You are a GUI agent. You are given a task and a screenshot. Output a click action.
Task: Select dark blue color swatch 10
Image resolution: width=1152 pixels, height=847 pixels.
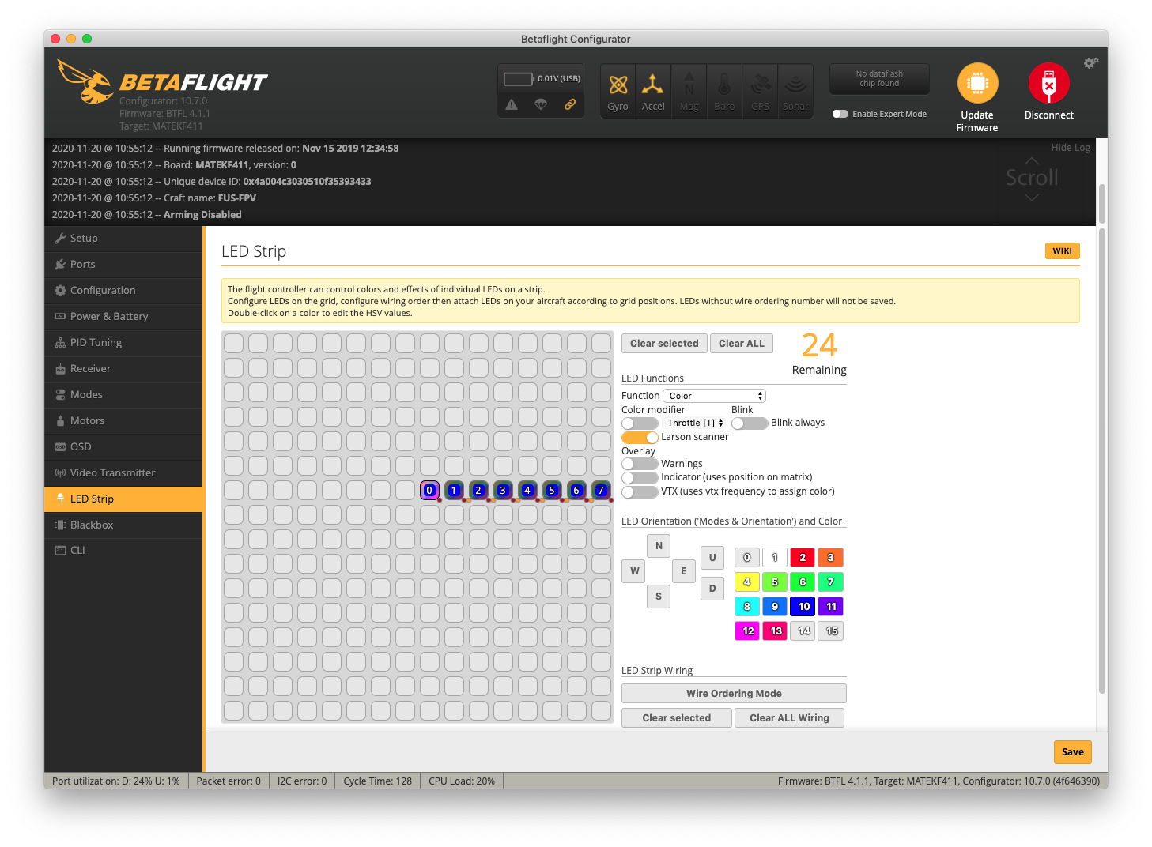click(803, 607)
